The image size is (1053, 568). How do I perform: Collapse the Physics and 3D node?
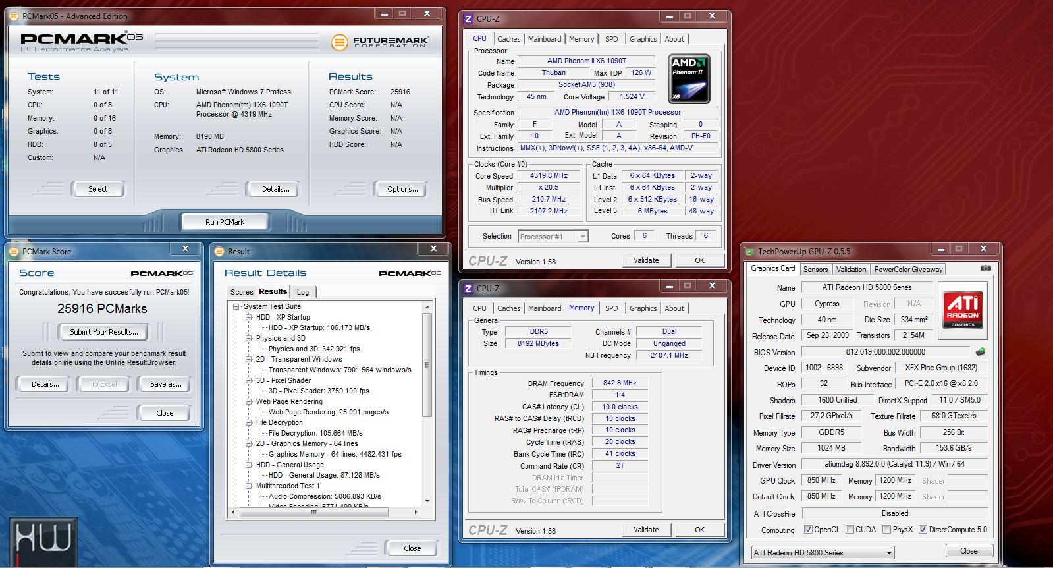pos(249,338)
